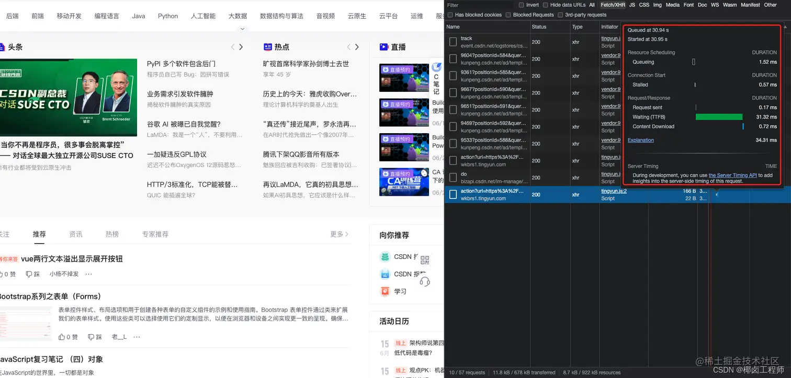Screen dimensions: 791x378
Task: Click the green Waiting (TTFB) timing bar
Action: (719, 117)
